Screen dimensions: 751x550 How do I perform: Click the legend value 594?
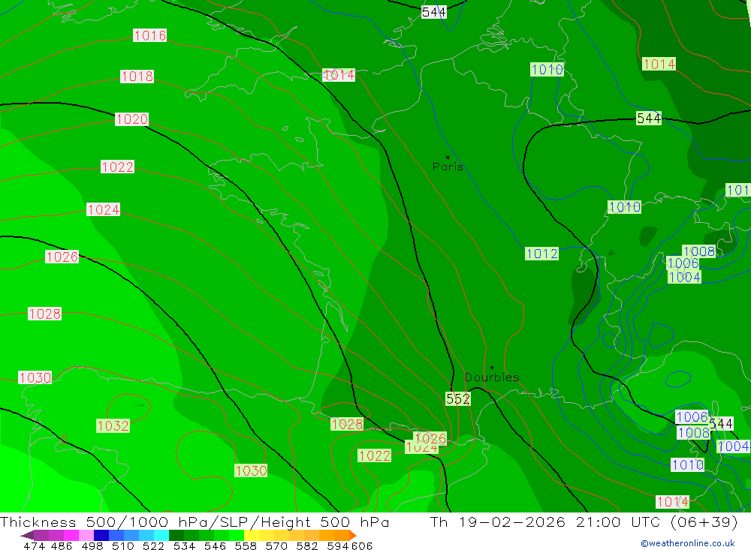338,545
